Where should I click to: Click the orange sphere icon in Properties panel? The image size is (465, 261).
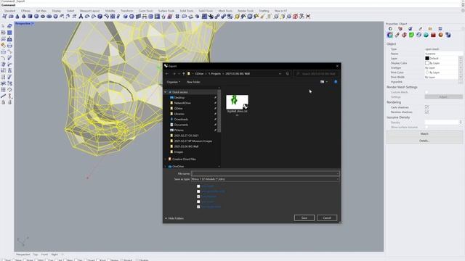tap(440, 35)
